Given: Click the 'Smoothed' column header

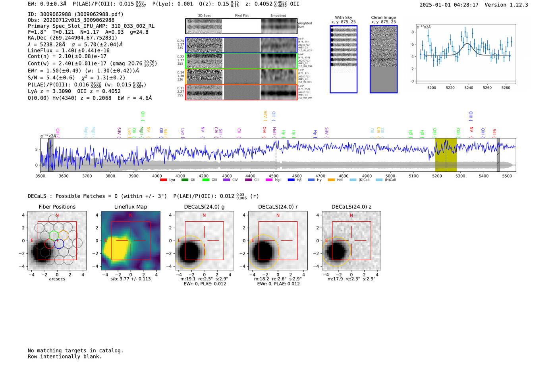Looking at the screenshot, I should (x=278, y=16).
